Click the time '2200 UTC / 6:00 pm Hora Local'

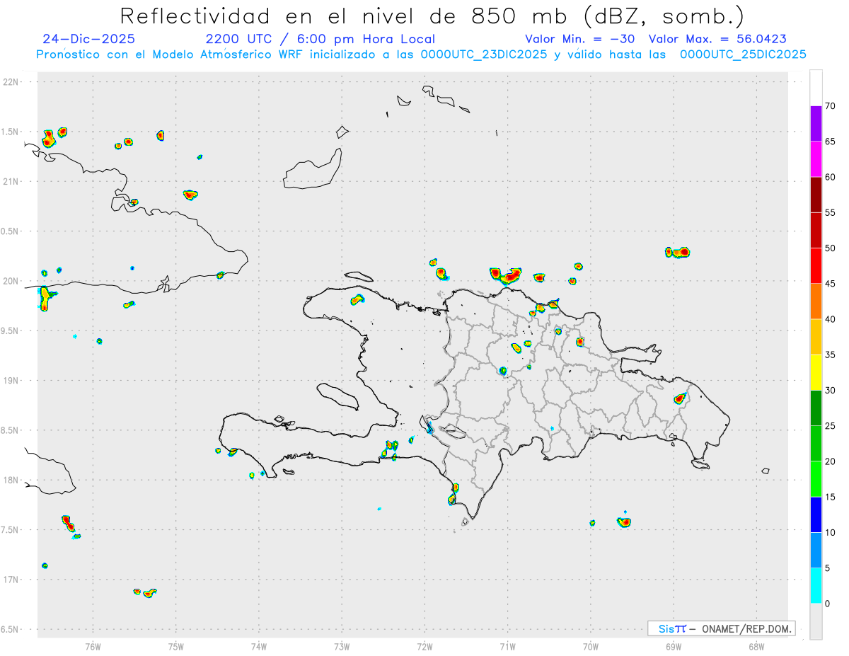(x=320, y=39)
